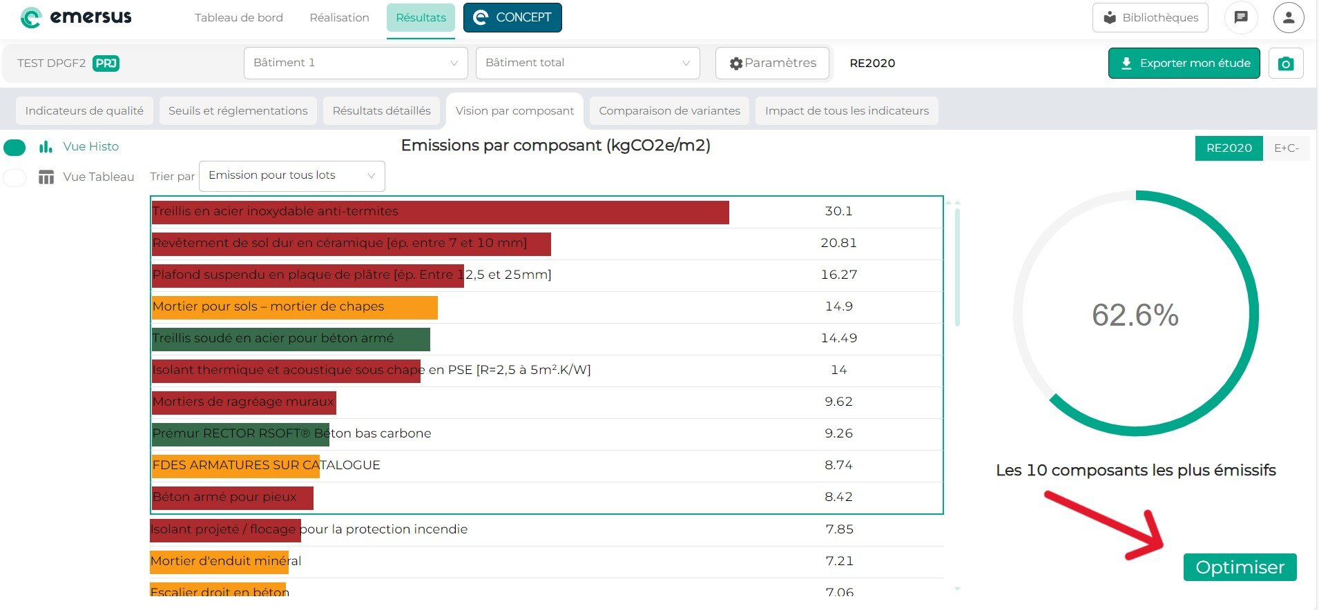Click the 62.6% circular progress gauge

[1136, 314]
